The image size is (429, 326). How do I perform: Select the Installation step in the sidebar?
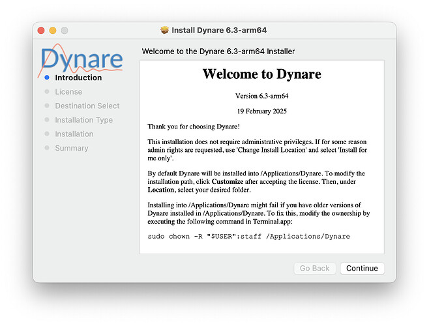point(74,134)
